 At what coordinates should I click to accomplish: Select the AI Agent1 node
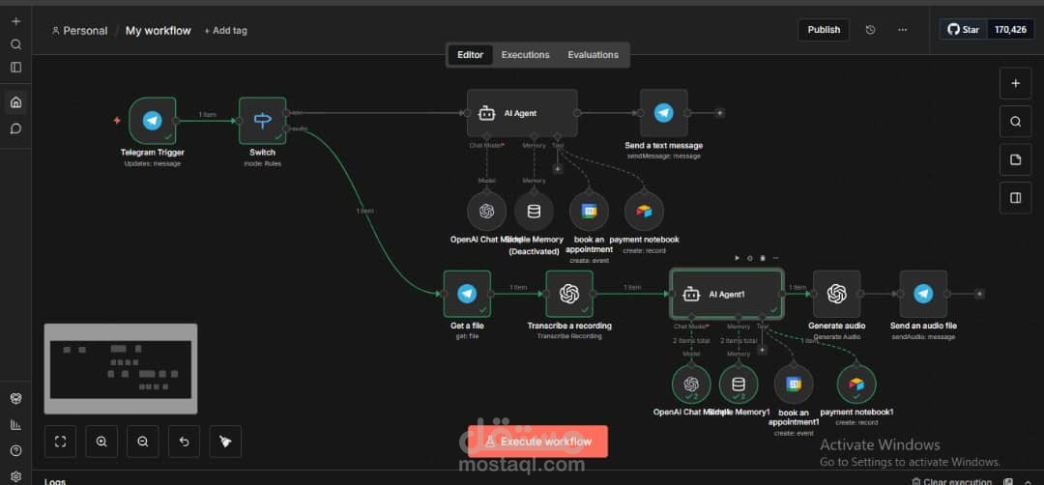click(x=726, y=294)
